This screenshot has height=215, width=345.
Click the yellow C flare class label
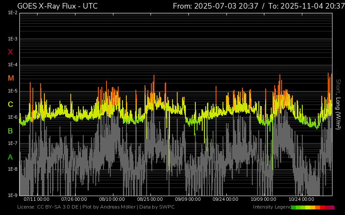click(x=10, y=104)
